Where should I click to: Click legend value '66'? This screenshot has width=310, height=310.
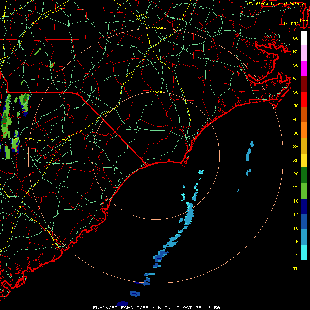pyautogui.click(x=296, y=38)
